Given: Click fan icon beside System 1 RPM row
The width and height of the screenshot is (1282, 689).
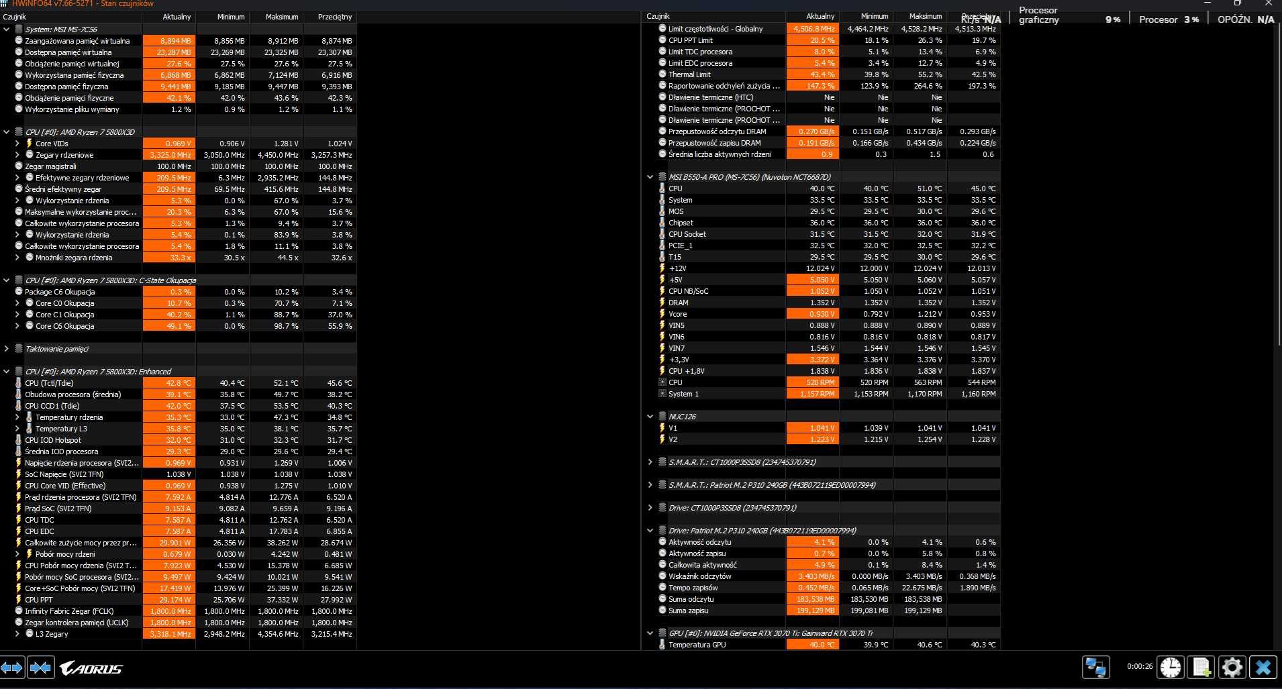Looking at the screenshot, I should pos(662,394).
